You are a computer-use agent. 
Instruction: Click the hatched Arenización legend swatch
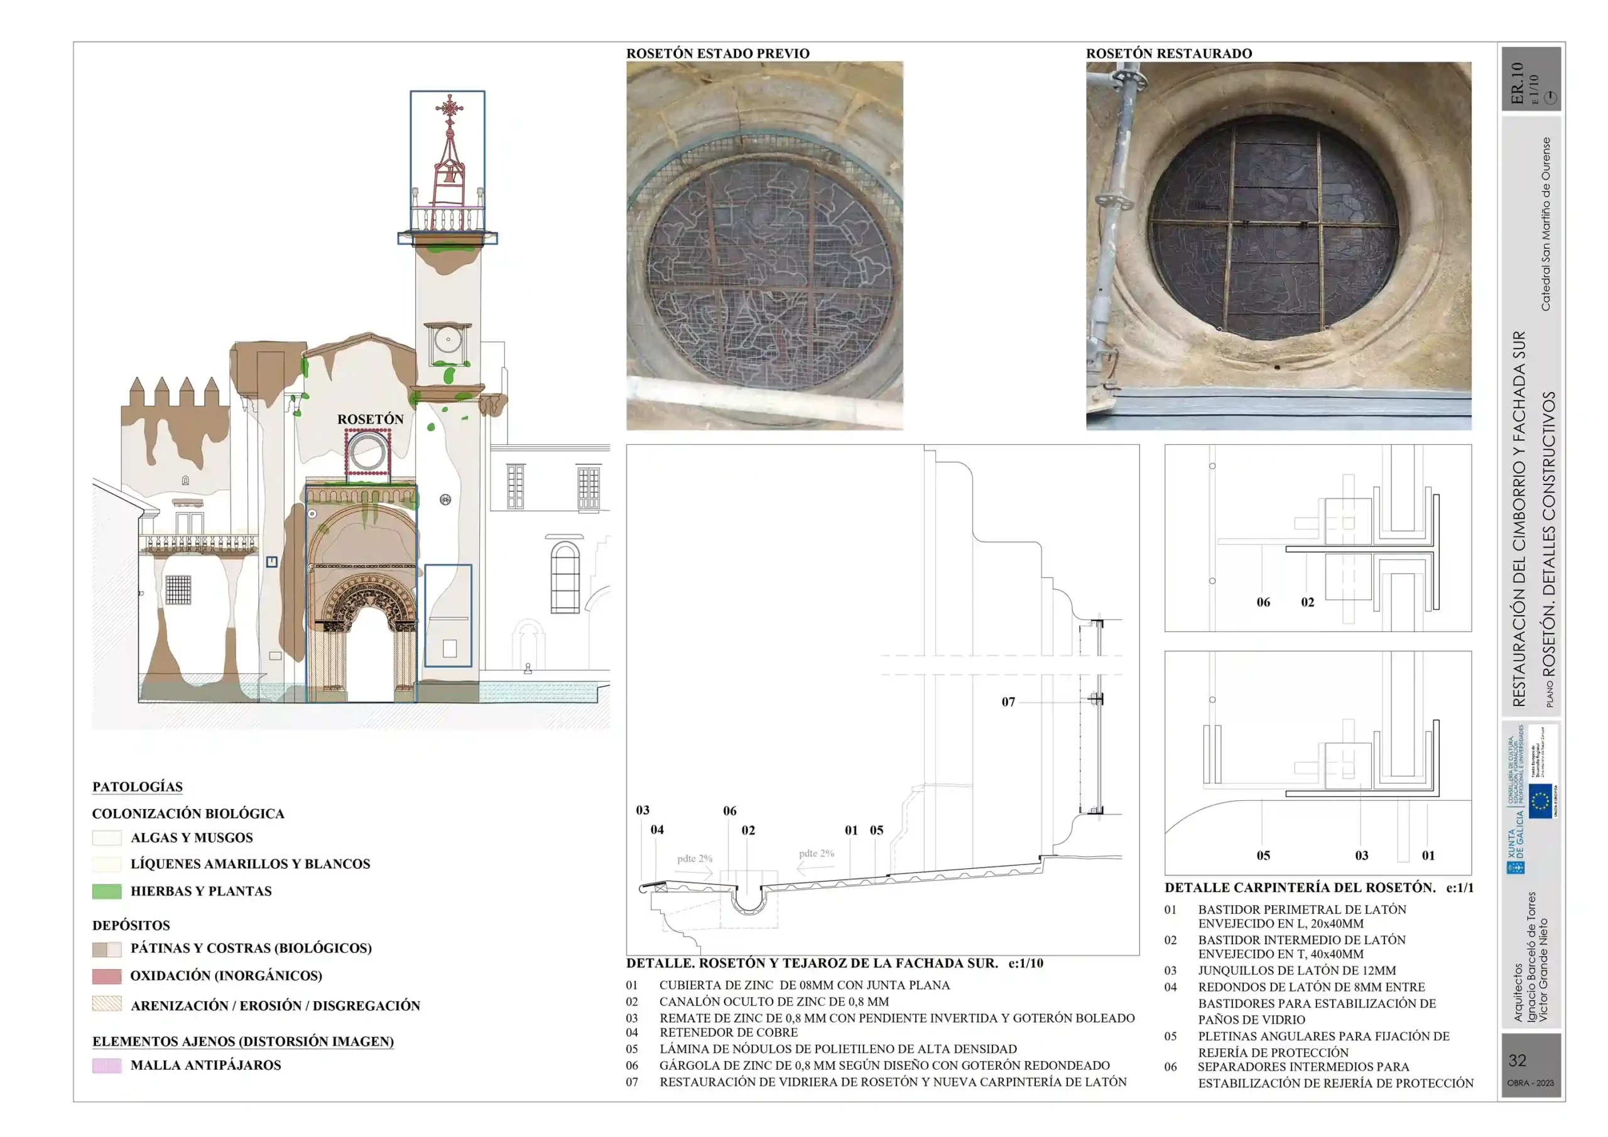(x=106, y=1004)
